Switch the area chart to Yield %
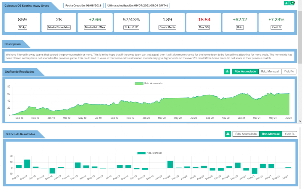Image resolution: width=303 pixels, height=192 pixels. [x=289, y=71]
